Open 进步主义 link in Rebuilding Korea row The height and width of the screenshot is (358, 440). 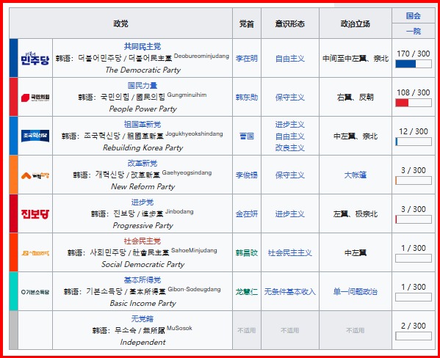click(290, 125)
